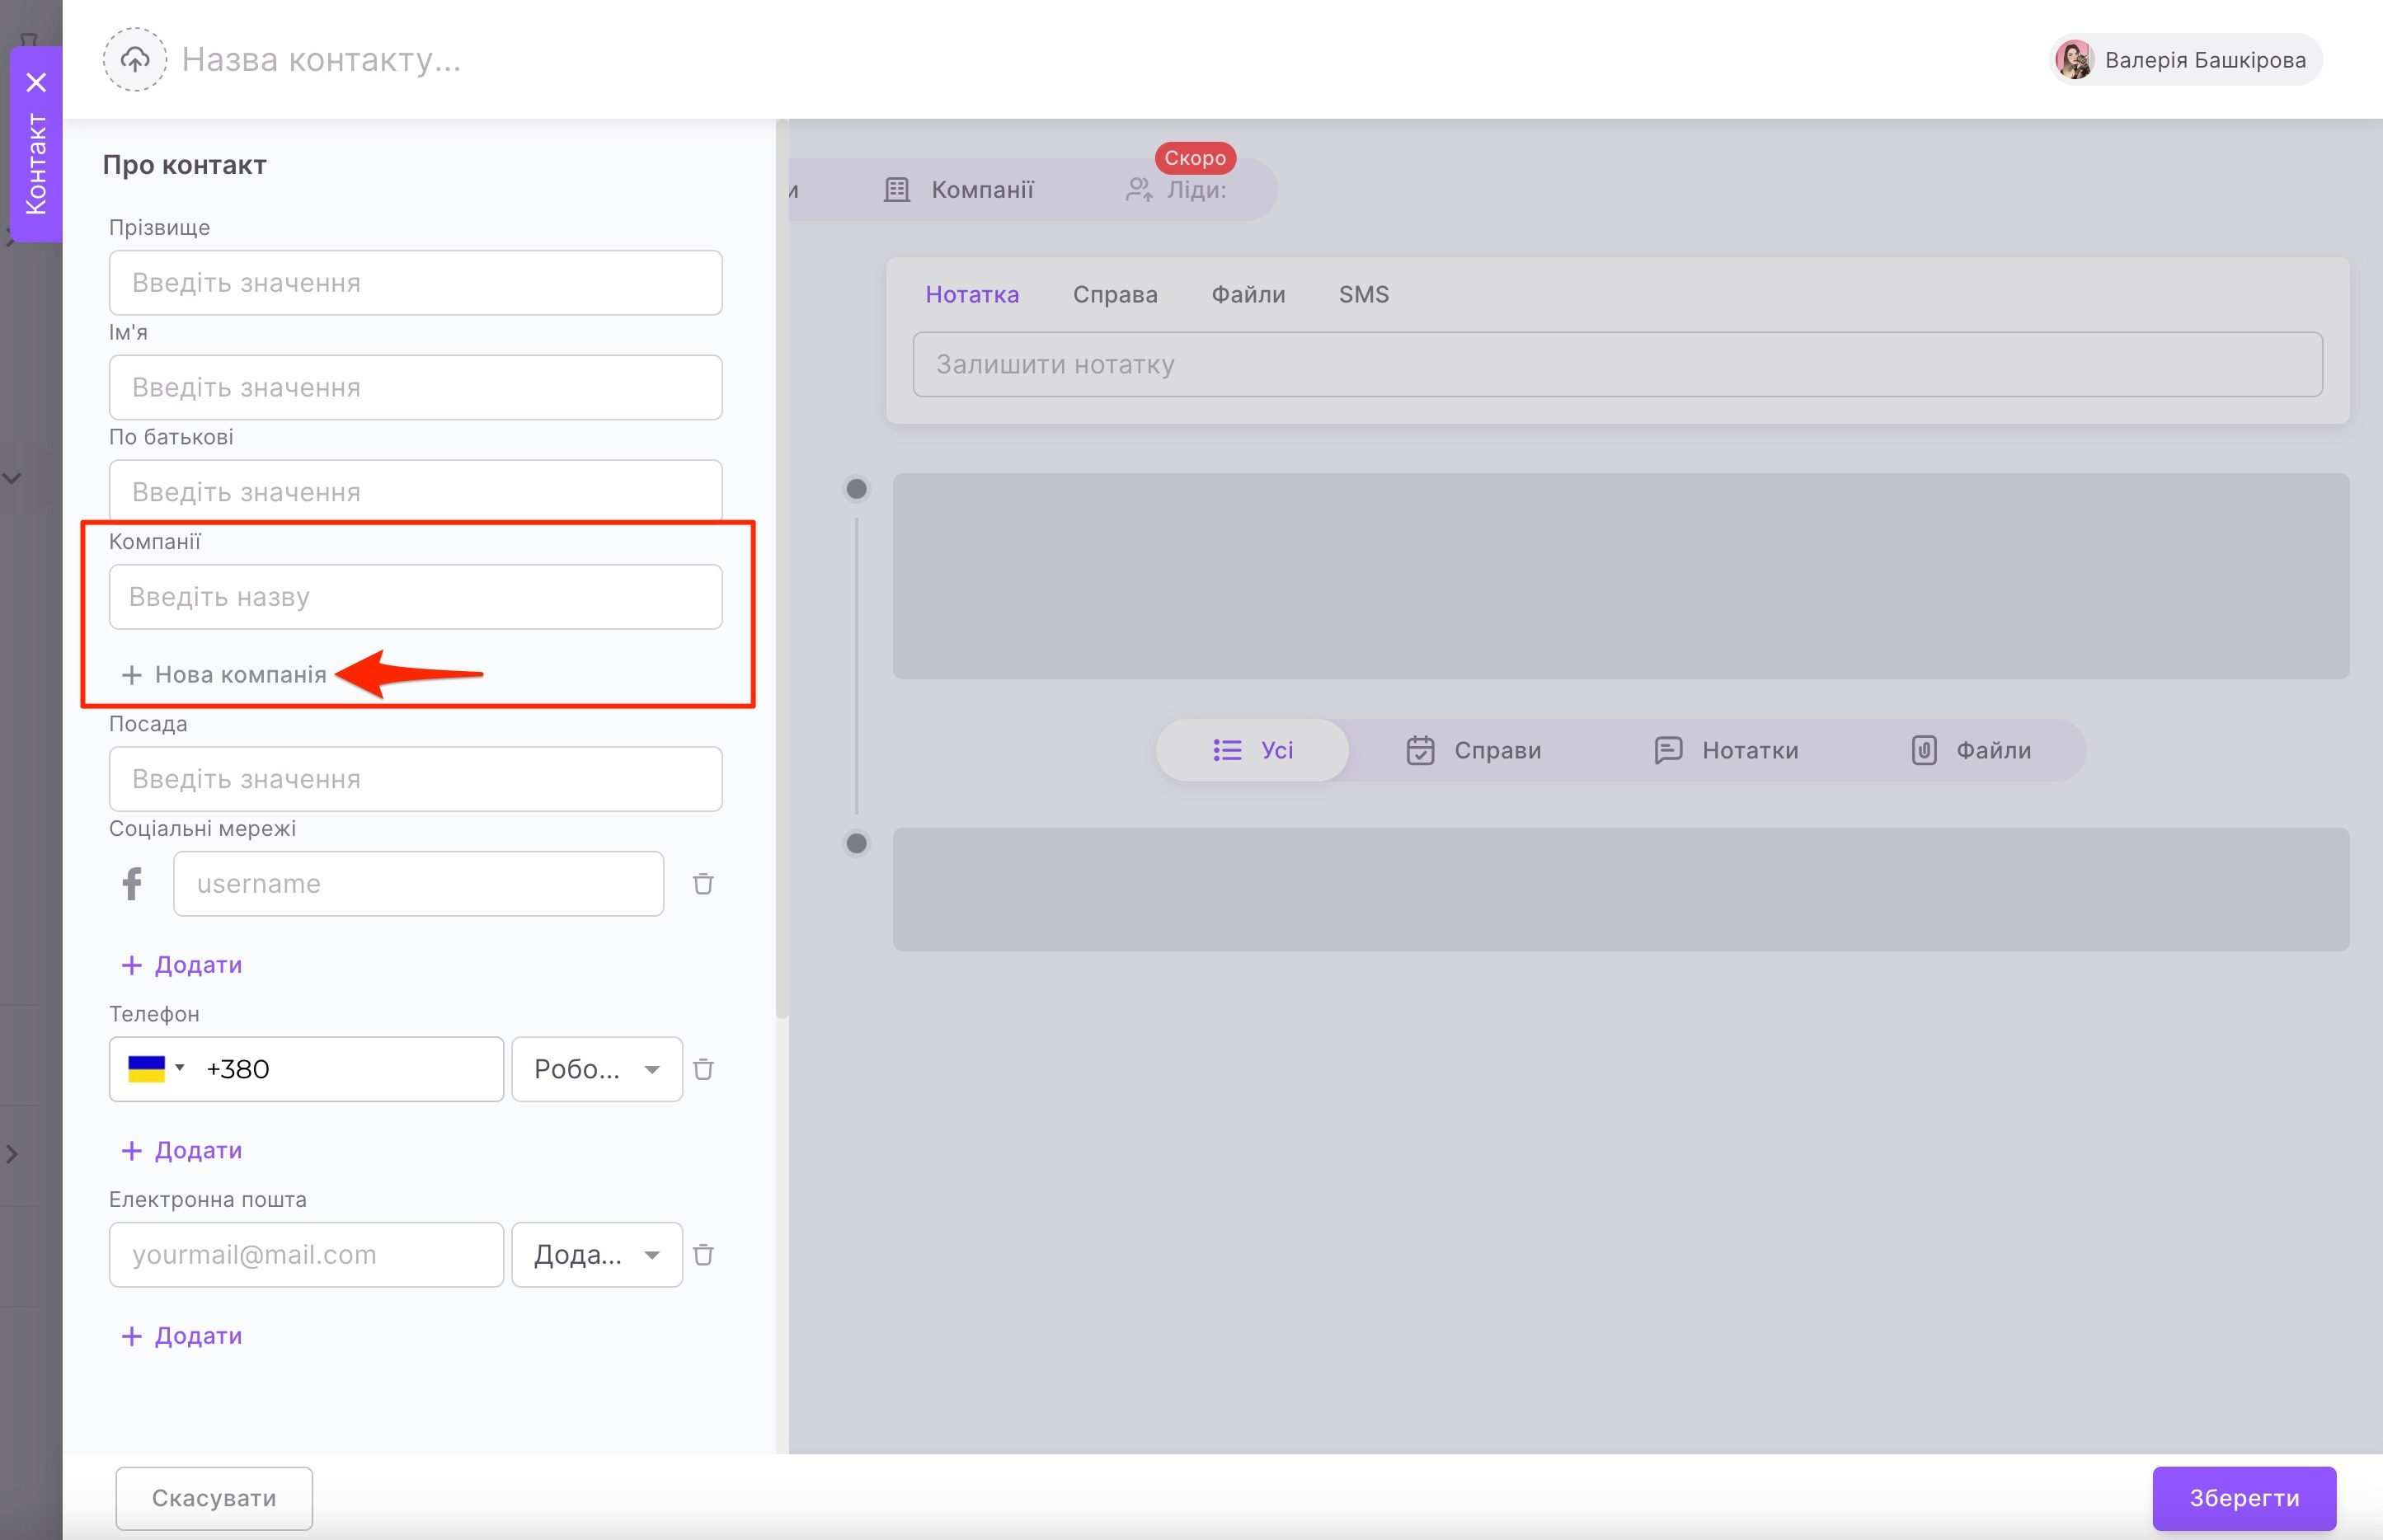Expand the email type dropdown Дода...
Viewport: 2383px width, 1540px height.
point(597,1254)
